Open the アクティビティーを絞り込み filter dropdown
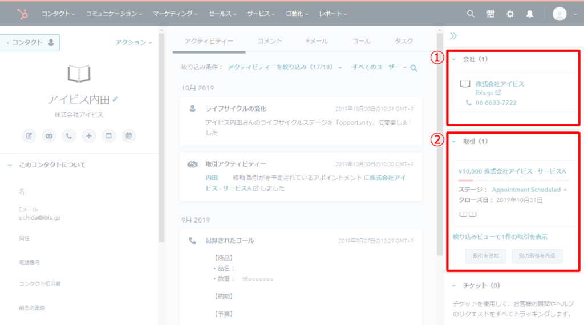This screenshot has height=325, width=584. [285, 67]
